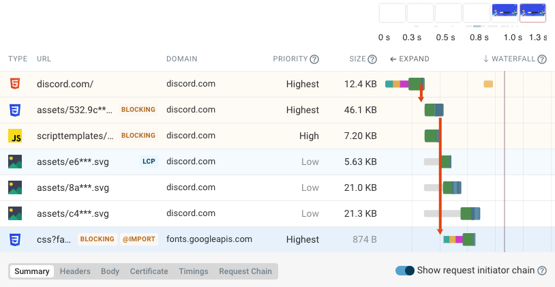This screenshot has height=287, width=555.
Task: Click the LCP badge on assets/e6***.svg
Action: 149,162
